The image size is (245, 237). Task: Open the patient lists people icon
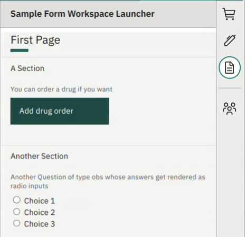click(229, 108)
